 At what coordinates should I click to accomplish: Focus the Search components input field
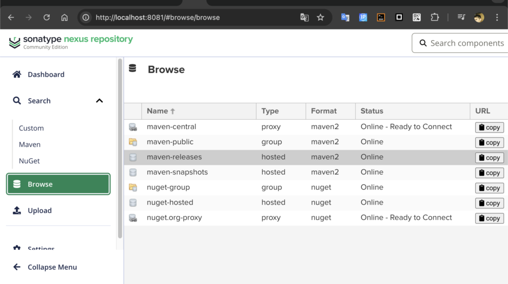[466, 43]
